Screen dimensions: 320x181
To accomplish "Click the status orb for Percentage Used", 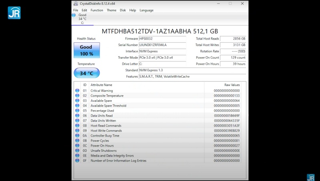I will (x=77, y=111).
